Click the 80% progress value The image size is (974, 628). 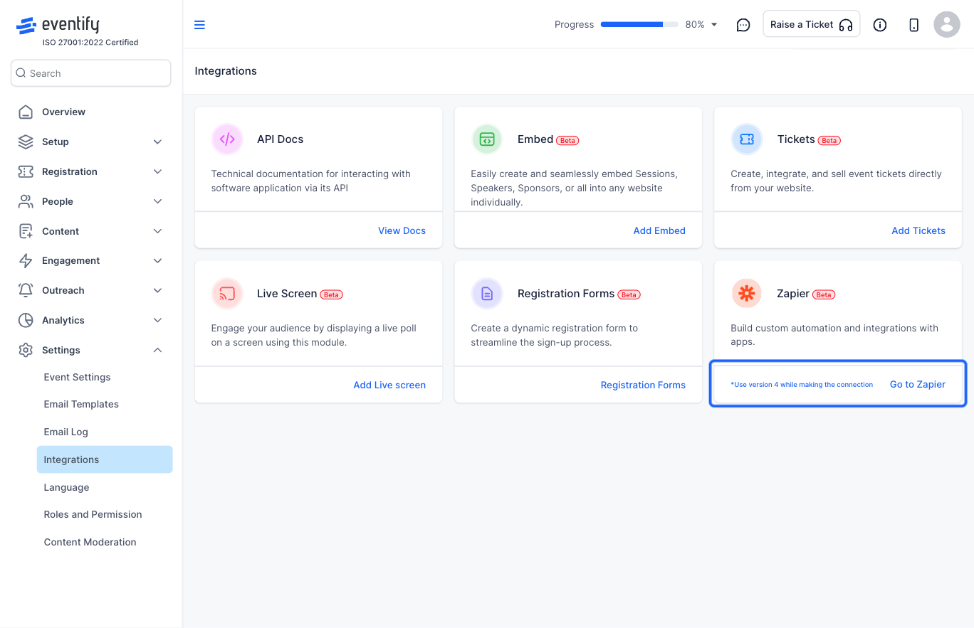click(695, 24)
